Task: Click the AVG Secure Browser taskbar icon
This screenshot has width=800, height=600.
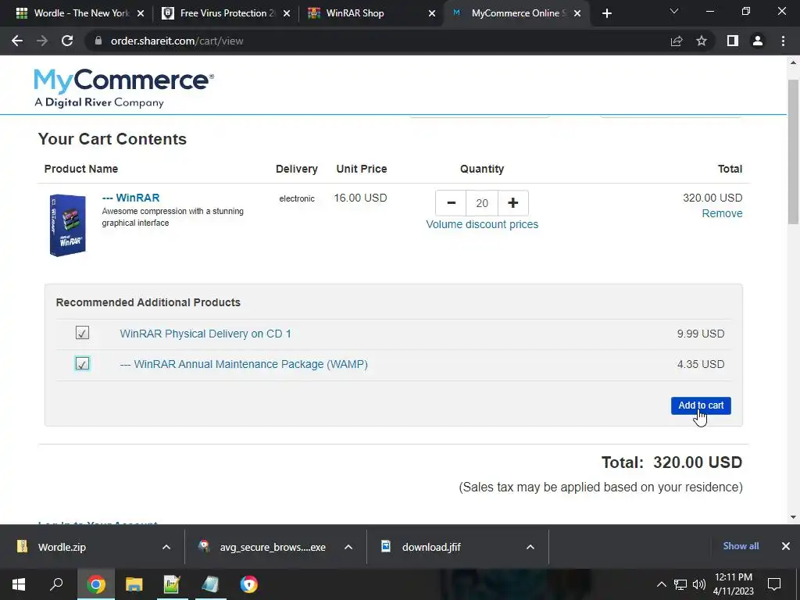Action: coord(249,584)
